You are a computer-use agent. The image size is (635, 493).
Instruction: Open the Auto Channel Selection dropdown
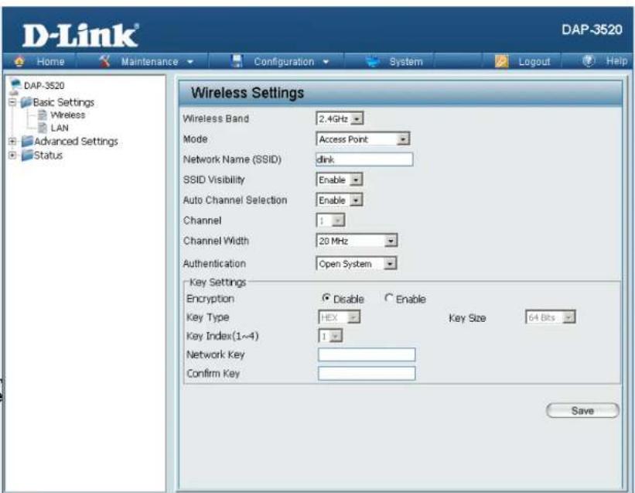[x=340, y=200]
